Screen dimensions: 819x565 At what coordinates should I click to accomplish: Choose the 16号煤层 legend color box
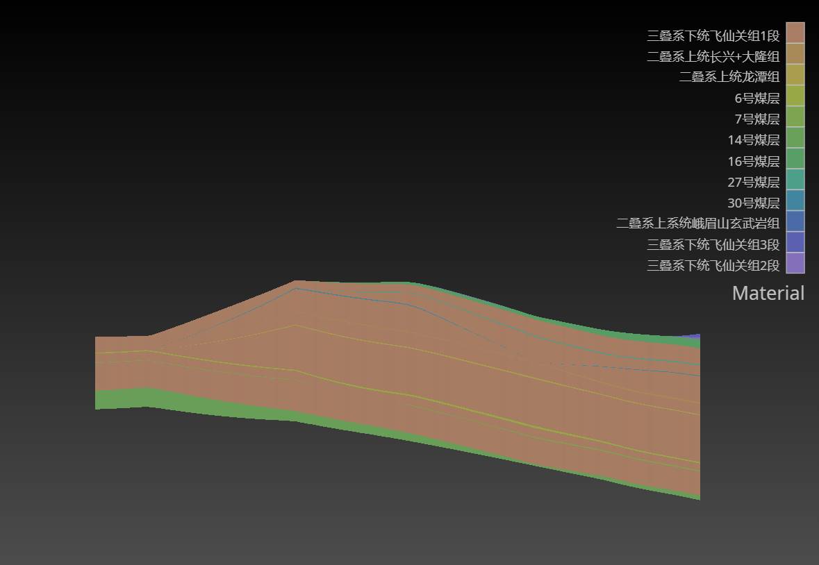pos(795,159)
